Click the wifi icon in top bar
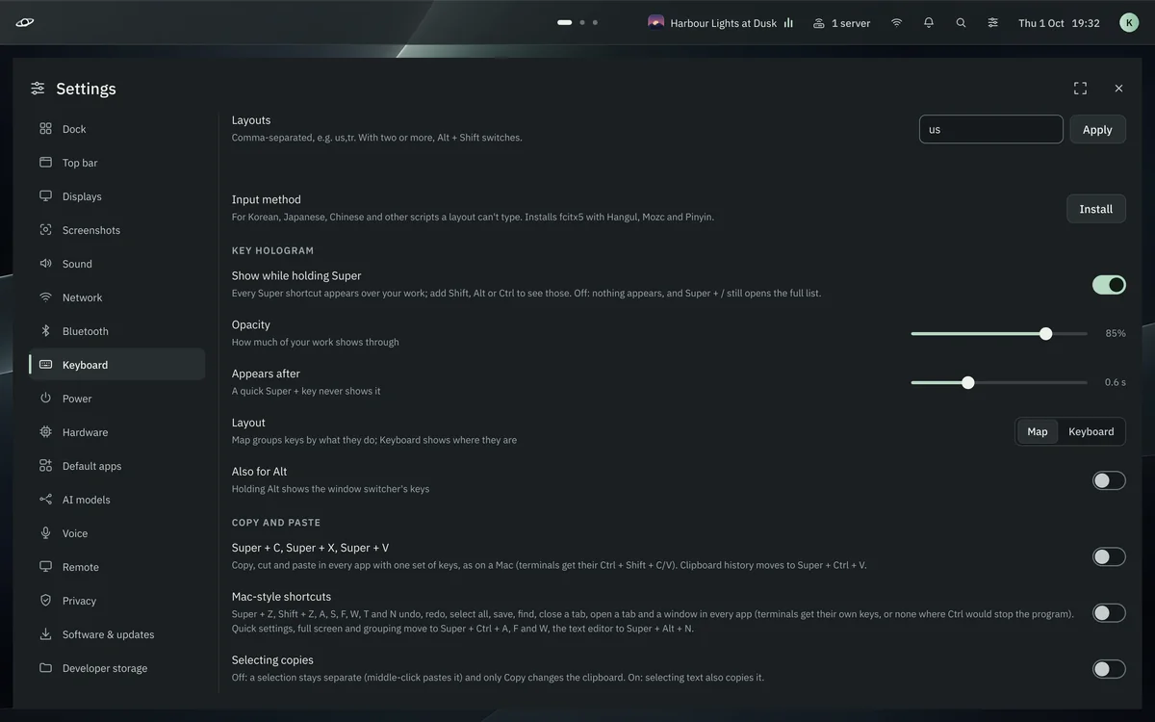Viewport: 1155px width, 722px height. click(x=896, y=23)
